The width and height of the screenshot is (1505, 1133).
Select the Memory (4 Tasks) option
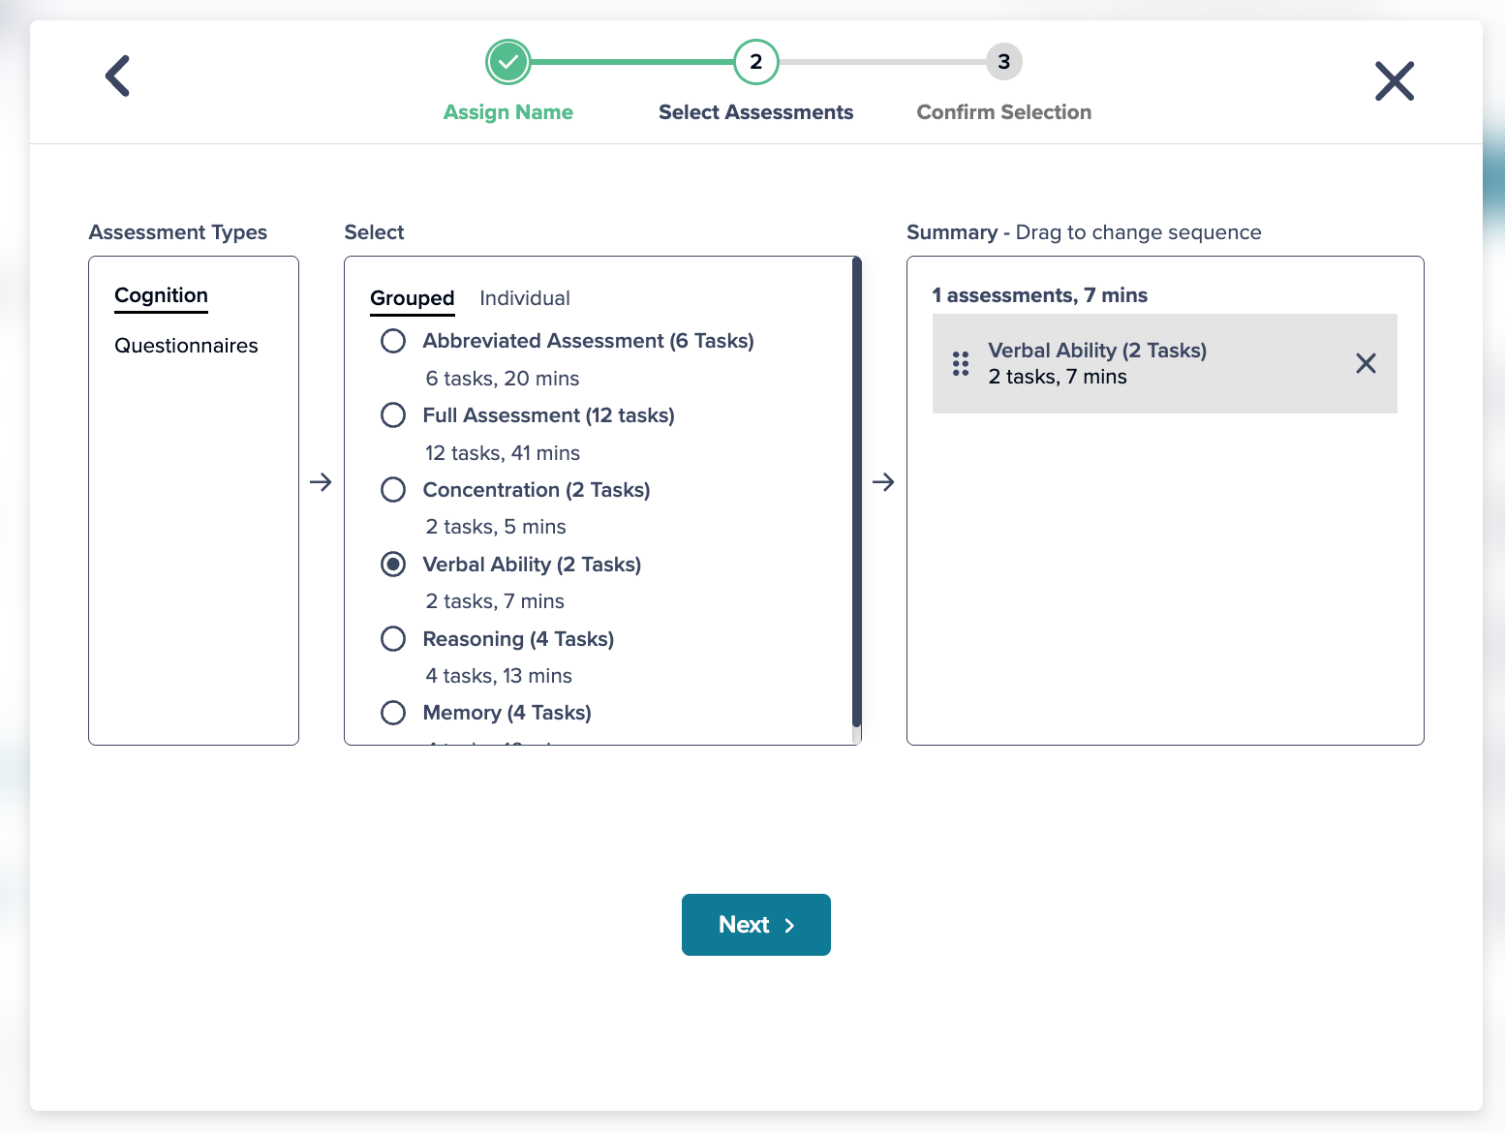(x=393, y=713)
